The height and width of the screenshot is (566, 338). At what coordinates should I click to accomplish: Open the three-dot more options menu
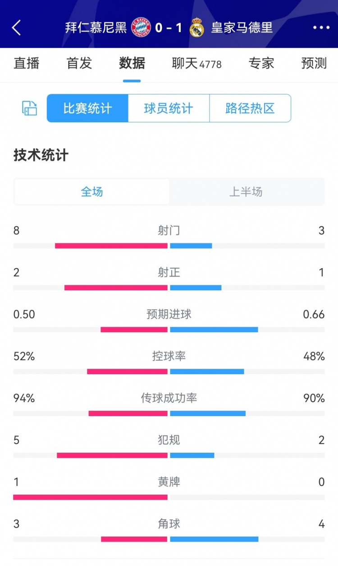pyautogui.click(x=321, y=28)
